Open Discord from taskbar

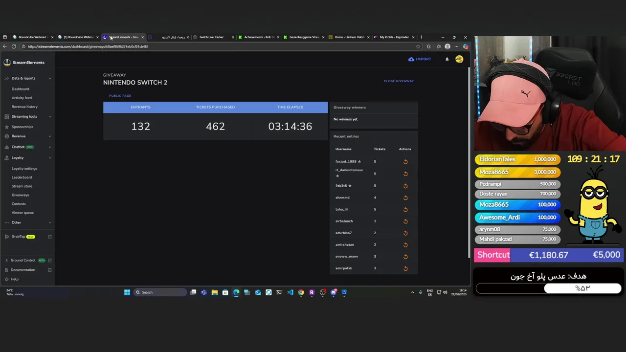[334, 292]
